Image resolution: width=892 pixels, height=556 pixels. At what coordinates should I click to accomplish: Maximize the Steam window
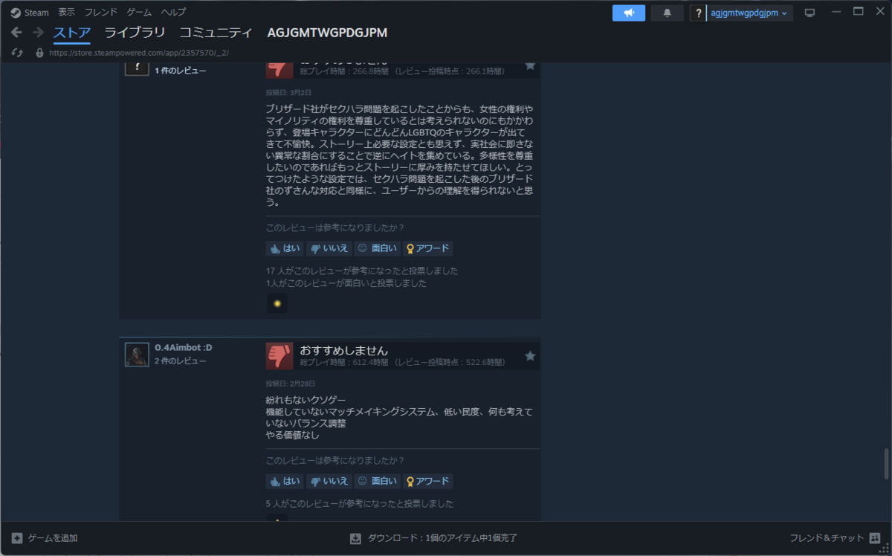coord(858,12)
